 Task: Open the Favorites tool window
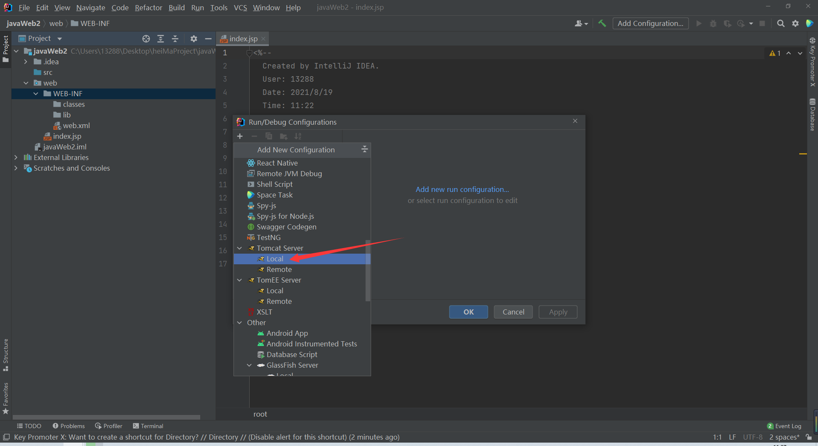click(x=6, y=398)
